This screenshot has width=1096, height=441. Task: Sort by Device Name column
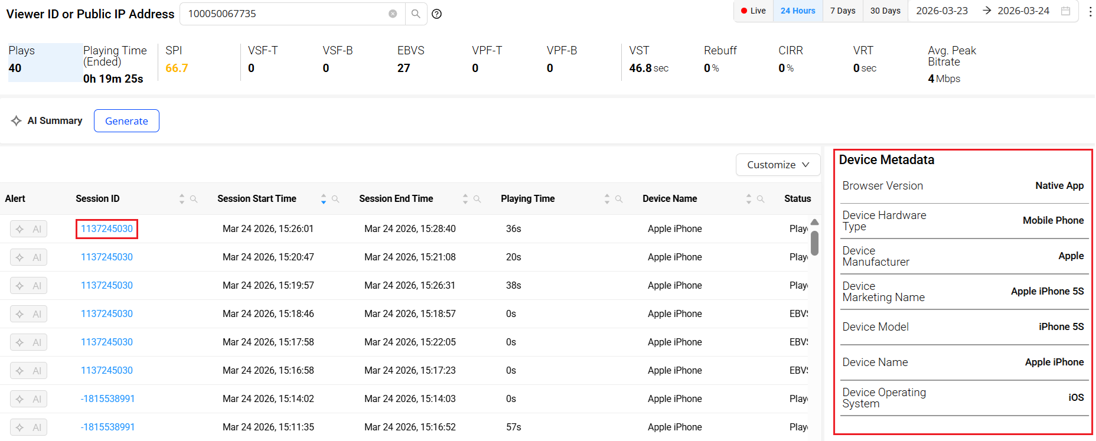click(x=749, y=199)
